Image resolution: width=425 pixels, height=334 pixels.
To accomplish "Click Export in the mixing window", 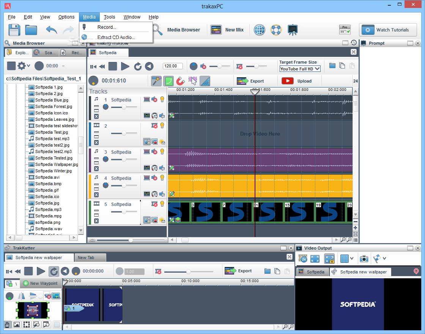I will pos(250,81).
